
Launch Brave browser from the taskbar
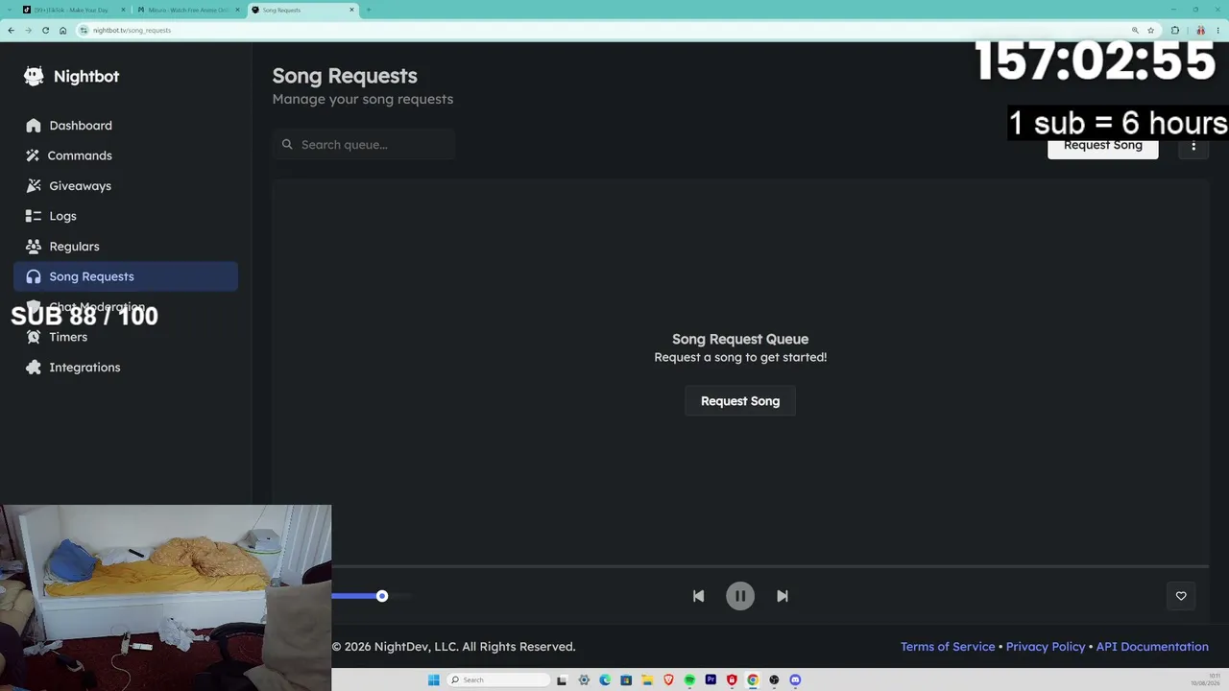point(668,680)
